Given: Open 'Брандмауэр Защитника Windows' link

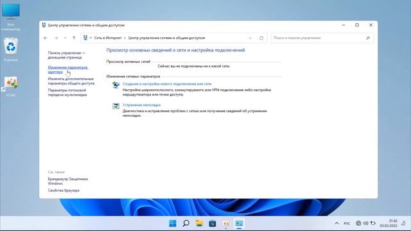Looking at the screenshot, I should click(67, 181).
